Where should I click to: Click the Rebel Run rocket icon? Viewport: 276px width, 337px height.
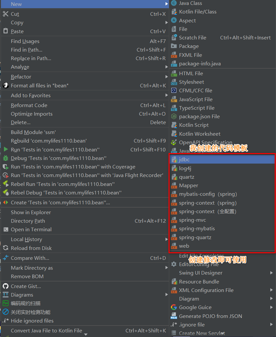pos(6,184)
